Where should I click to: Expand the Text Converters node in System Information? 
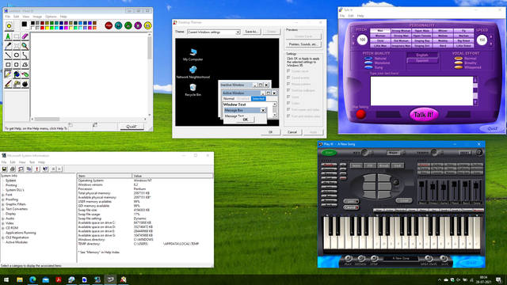[x=3, y=209]
